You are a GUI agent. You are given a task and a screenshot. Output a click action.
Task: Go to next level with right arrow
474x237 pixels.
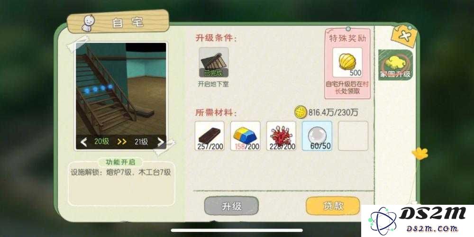click(x=161, y=142)
